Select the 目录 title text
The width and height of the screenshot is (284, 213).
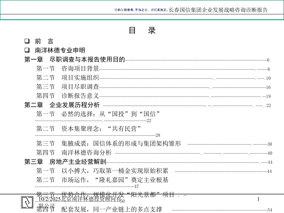pos(142,31)
